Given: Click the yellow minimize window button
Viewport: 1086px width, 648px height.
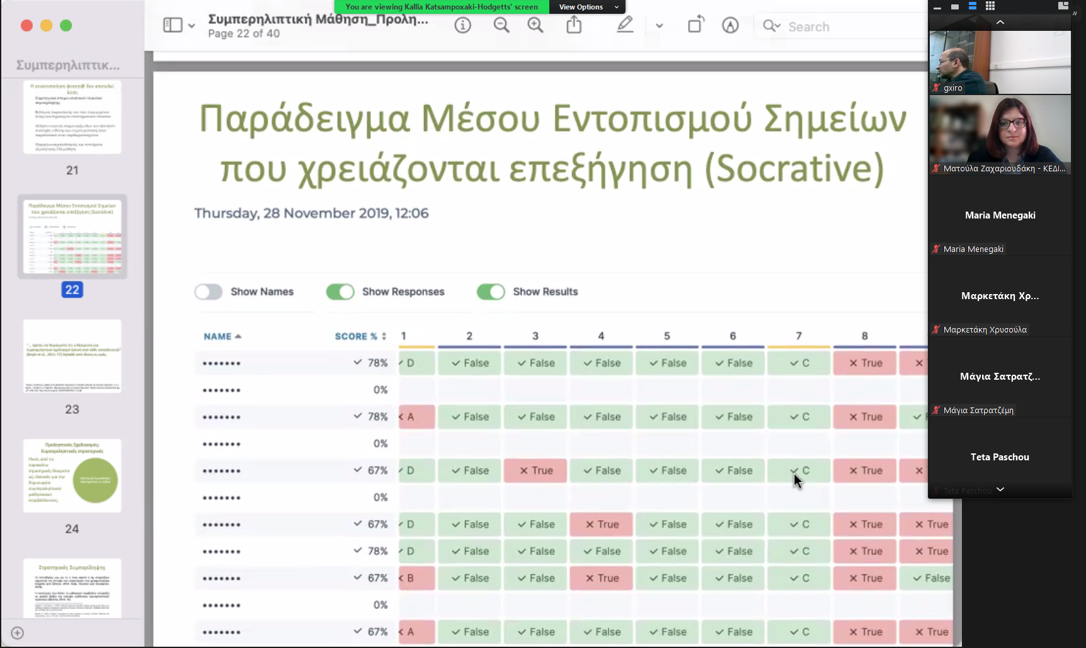Looking at the screenshot, I should click(x=46, y=25).
